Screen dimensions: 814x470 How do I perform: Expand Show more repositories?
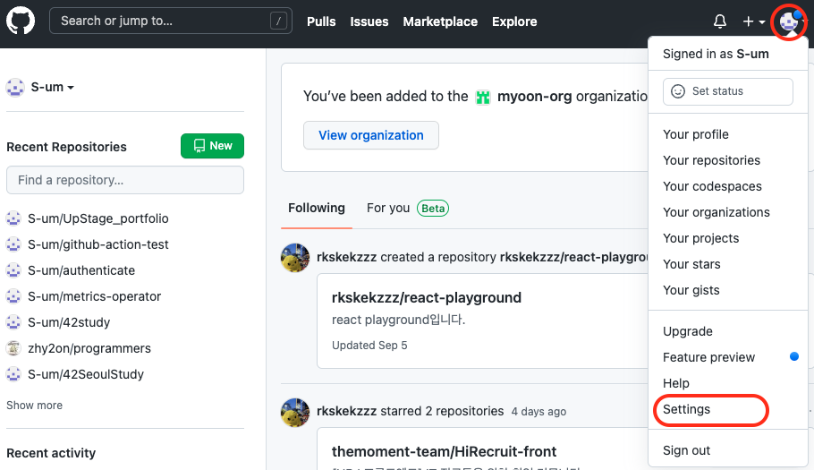(34, 406)
